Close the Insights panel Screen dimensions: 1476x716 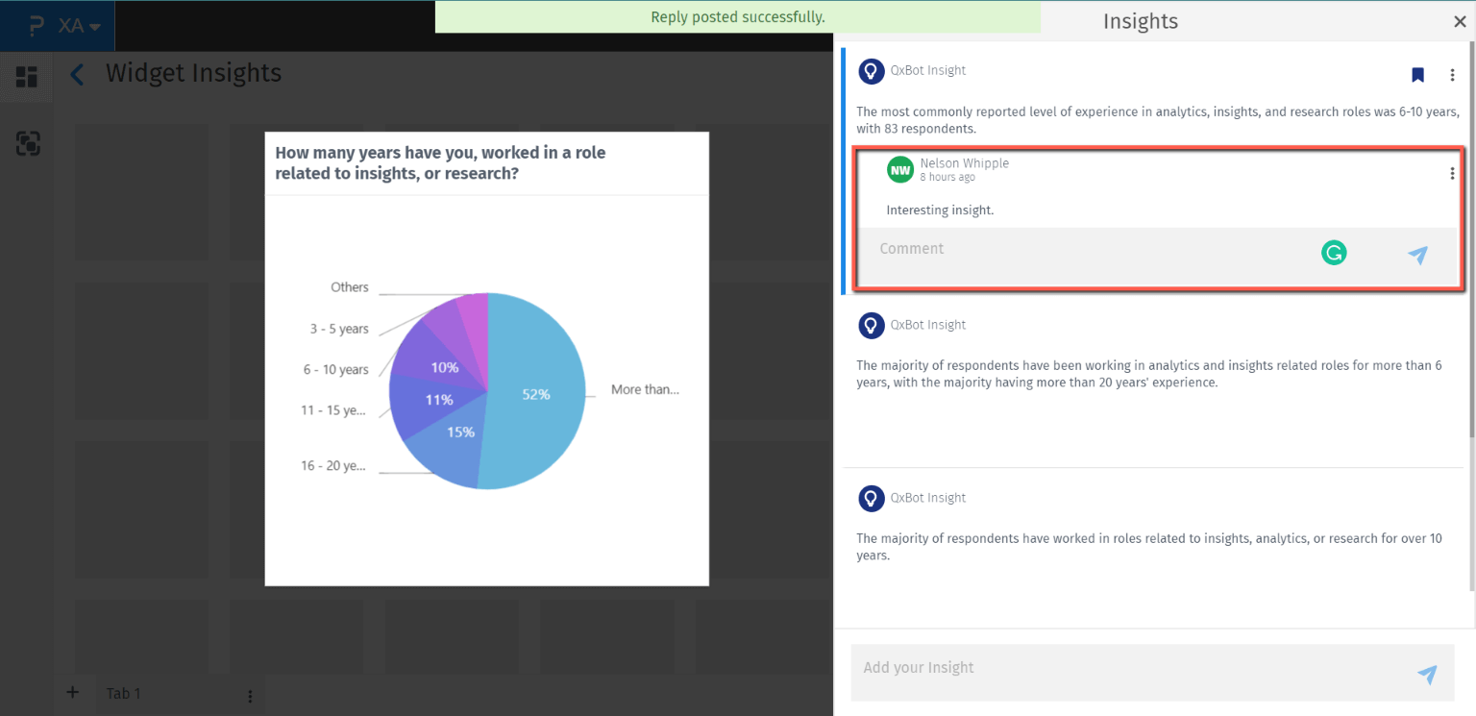pos(1459,20)
